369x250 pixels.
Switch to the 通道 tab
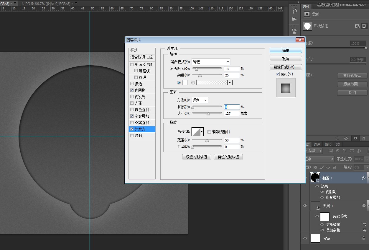[x=317, y=144]
